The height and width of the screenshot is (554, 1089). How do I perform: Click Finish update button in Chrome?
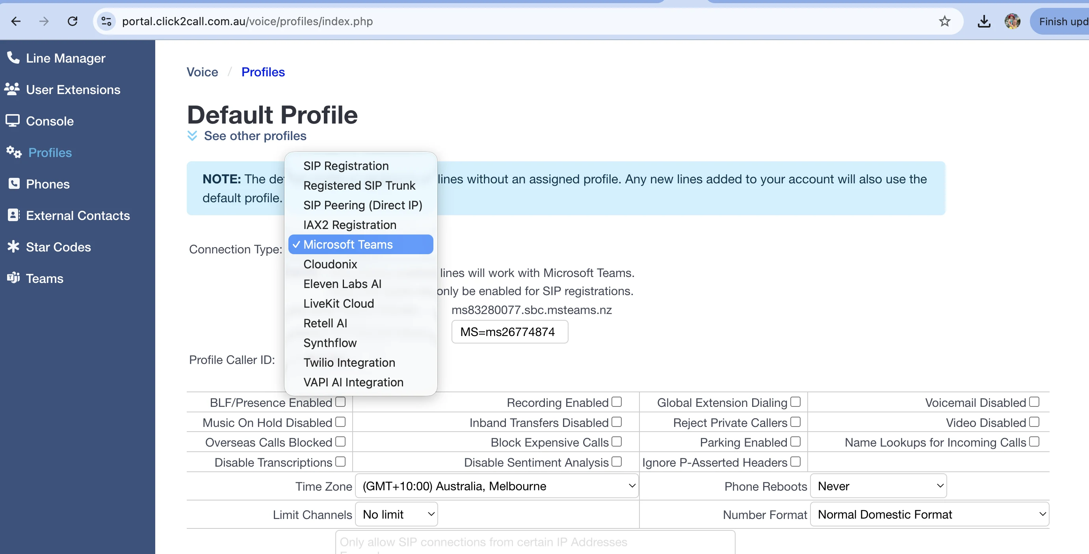point(1059,22)
